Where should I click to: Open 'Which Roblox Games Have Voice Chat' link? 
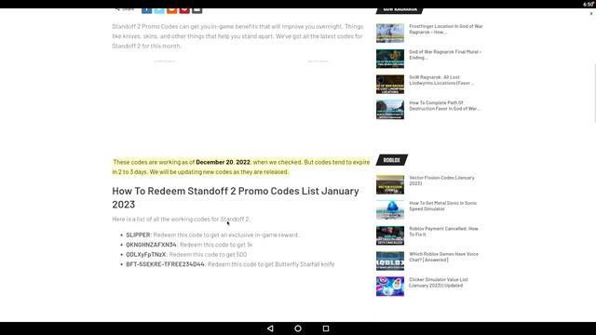pos(443,257)
